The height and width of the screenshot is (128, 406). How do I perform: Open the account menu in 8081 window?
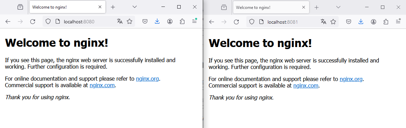373,22
